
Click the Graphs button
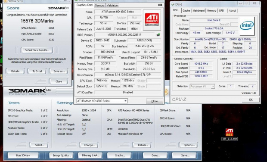[x=120, y=156]
